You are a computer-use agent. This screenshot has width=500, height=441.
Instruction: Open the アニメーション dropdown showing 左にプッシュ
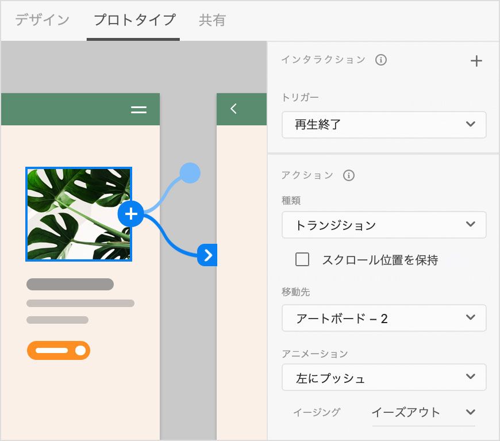coord(384,378)
